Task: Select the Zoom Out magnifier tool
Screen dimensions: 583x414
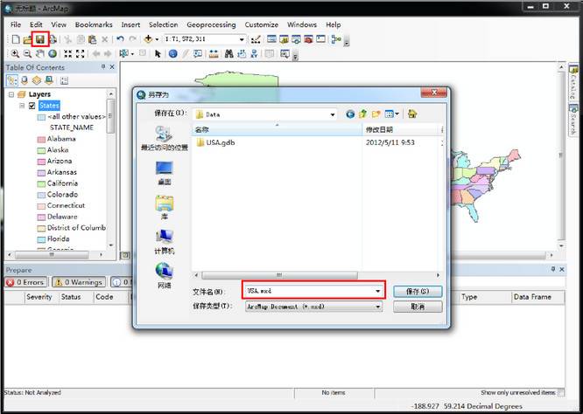Action: coord(27,54)
